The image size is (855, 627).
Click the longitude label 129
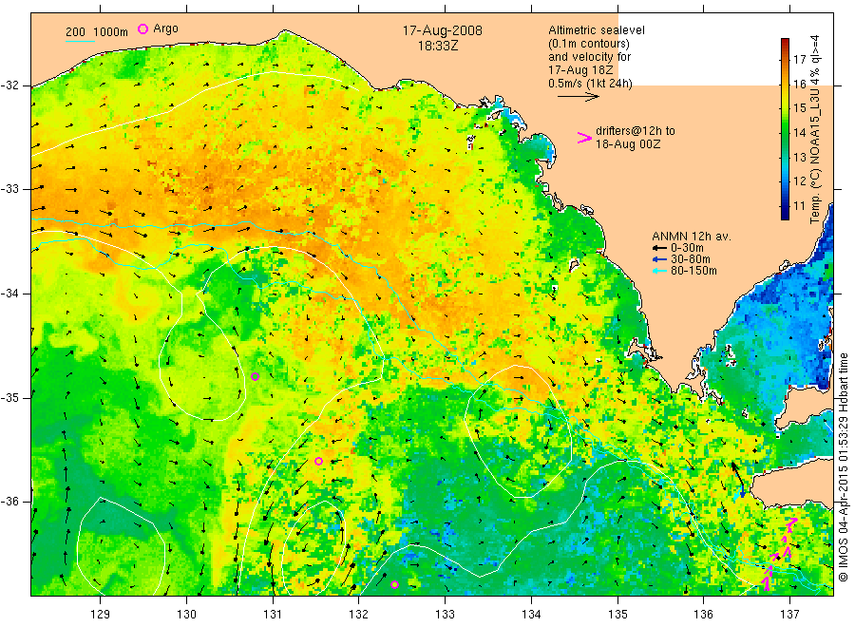click(101, 615)
